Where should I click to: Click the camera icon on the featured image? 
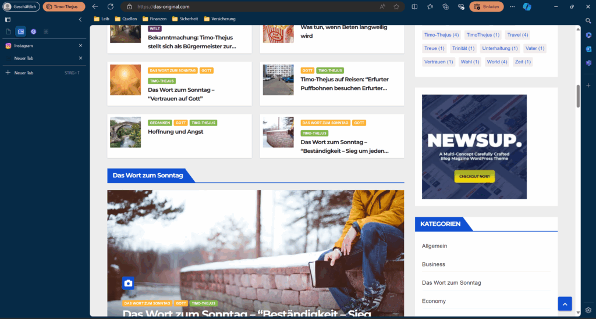129,283
